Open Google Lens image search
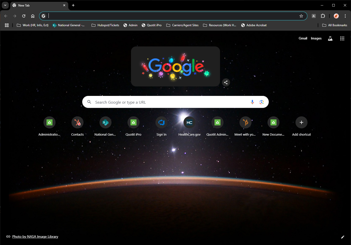 (261, 102)
